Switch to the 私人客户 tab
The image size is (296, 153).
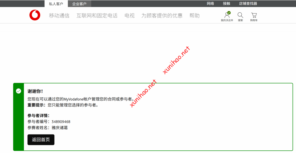56,4
